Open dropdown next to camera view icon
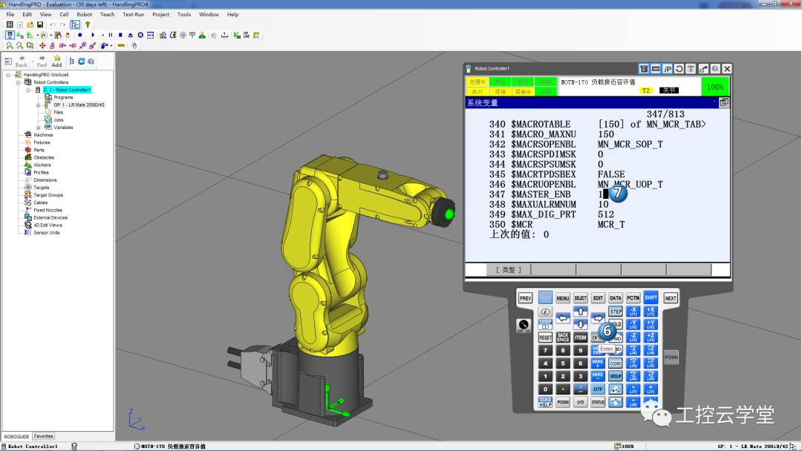Viewport: 802px width, 451px height. coord(111,45)
